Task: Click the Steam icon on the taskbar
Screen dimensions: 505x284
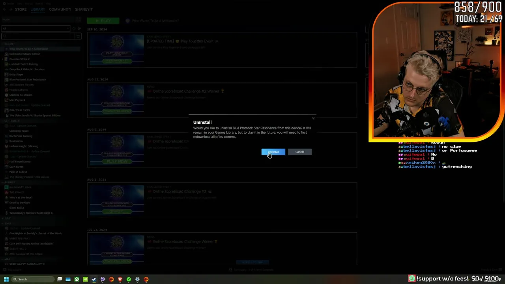Action: click(x=94, y=279)
